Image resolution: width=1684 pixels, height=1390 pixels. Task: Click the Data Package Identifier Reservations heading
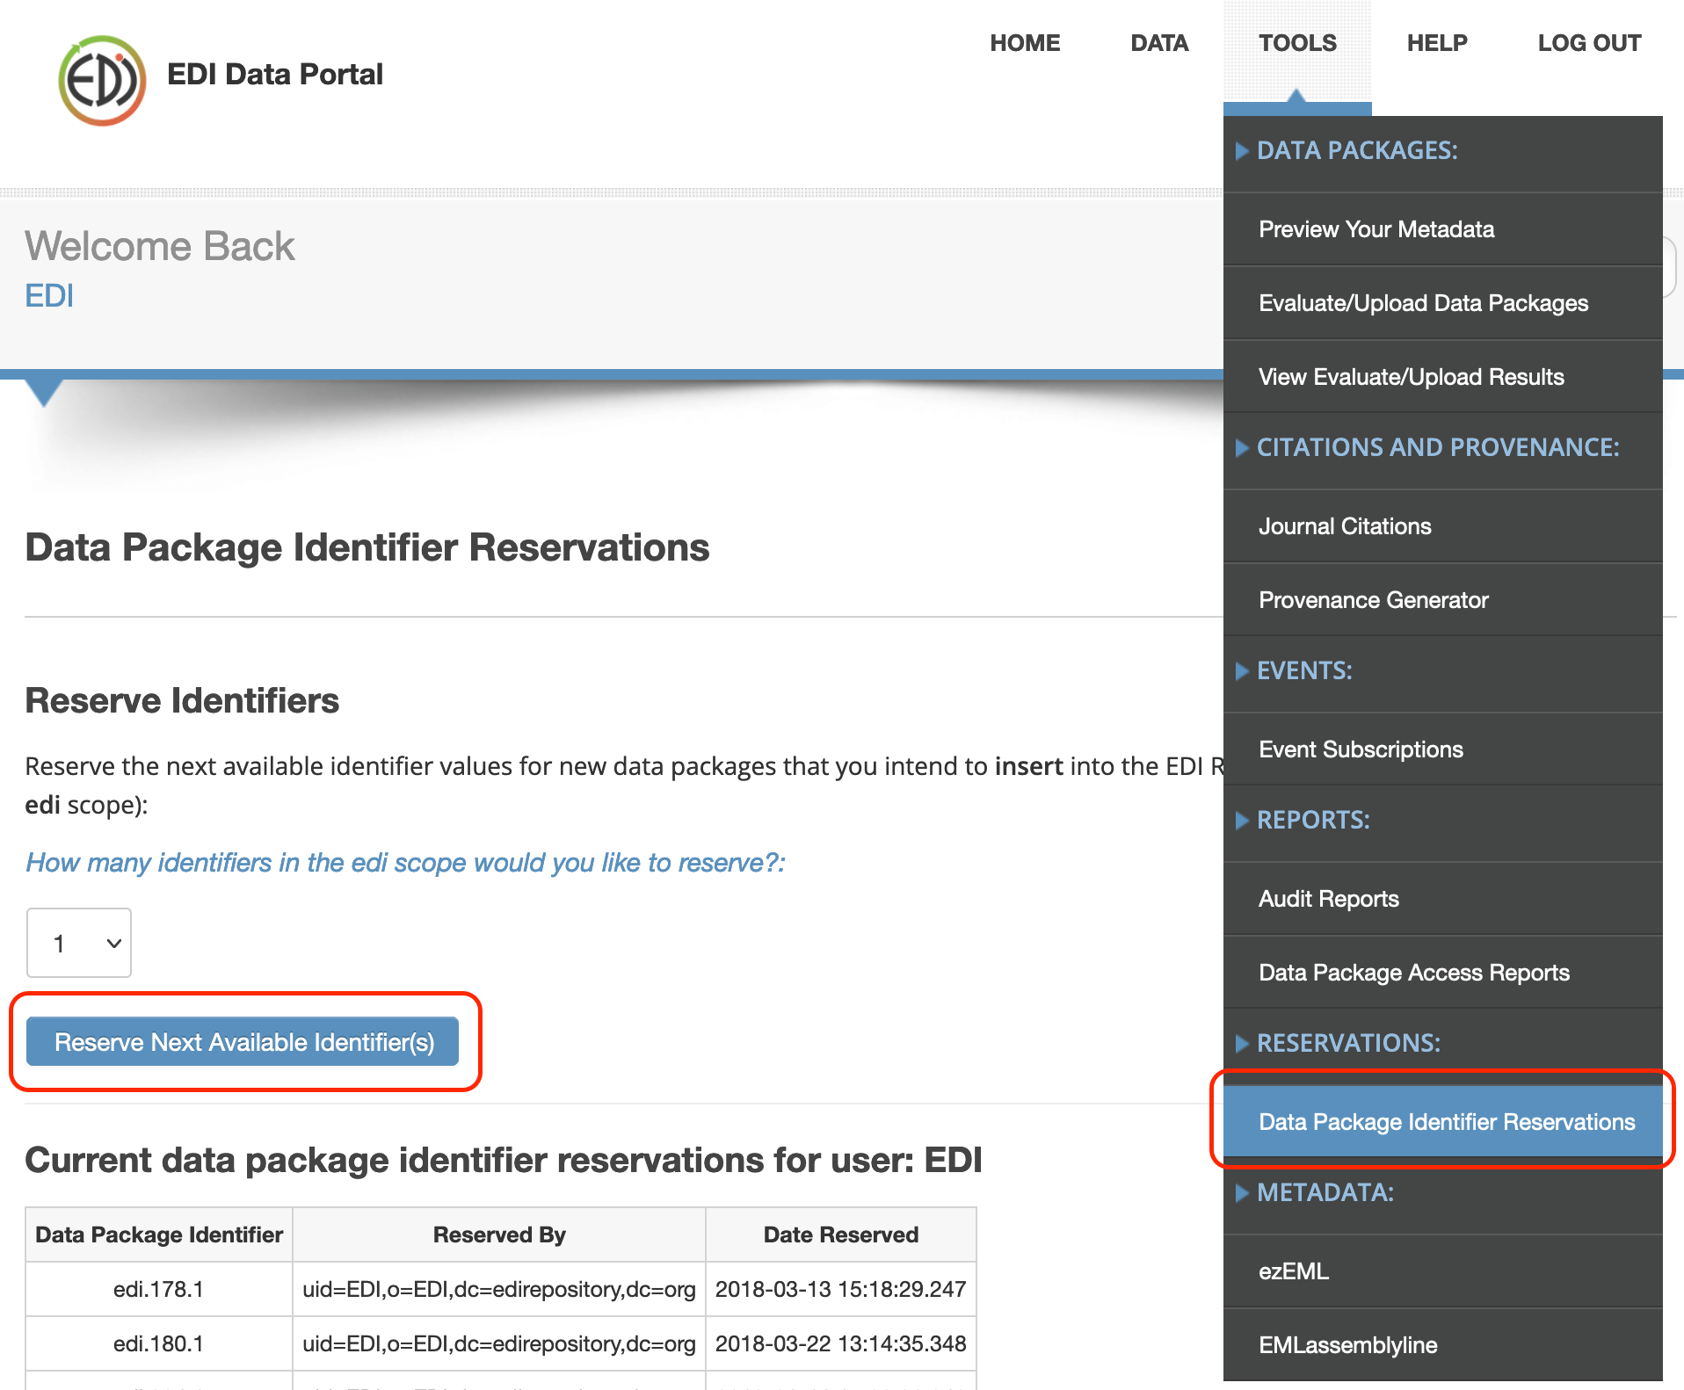tap(367, 547)
